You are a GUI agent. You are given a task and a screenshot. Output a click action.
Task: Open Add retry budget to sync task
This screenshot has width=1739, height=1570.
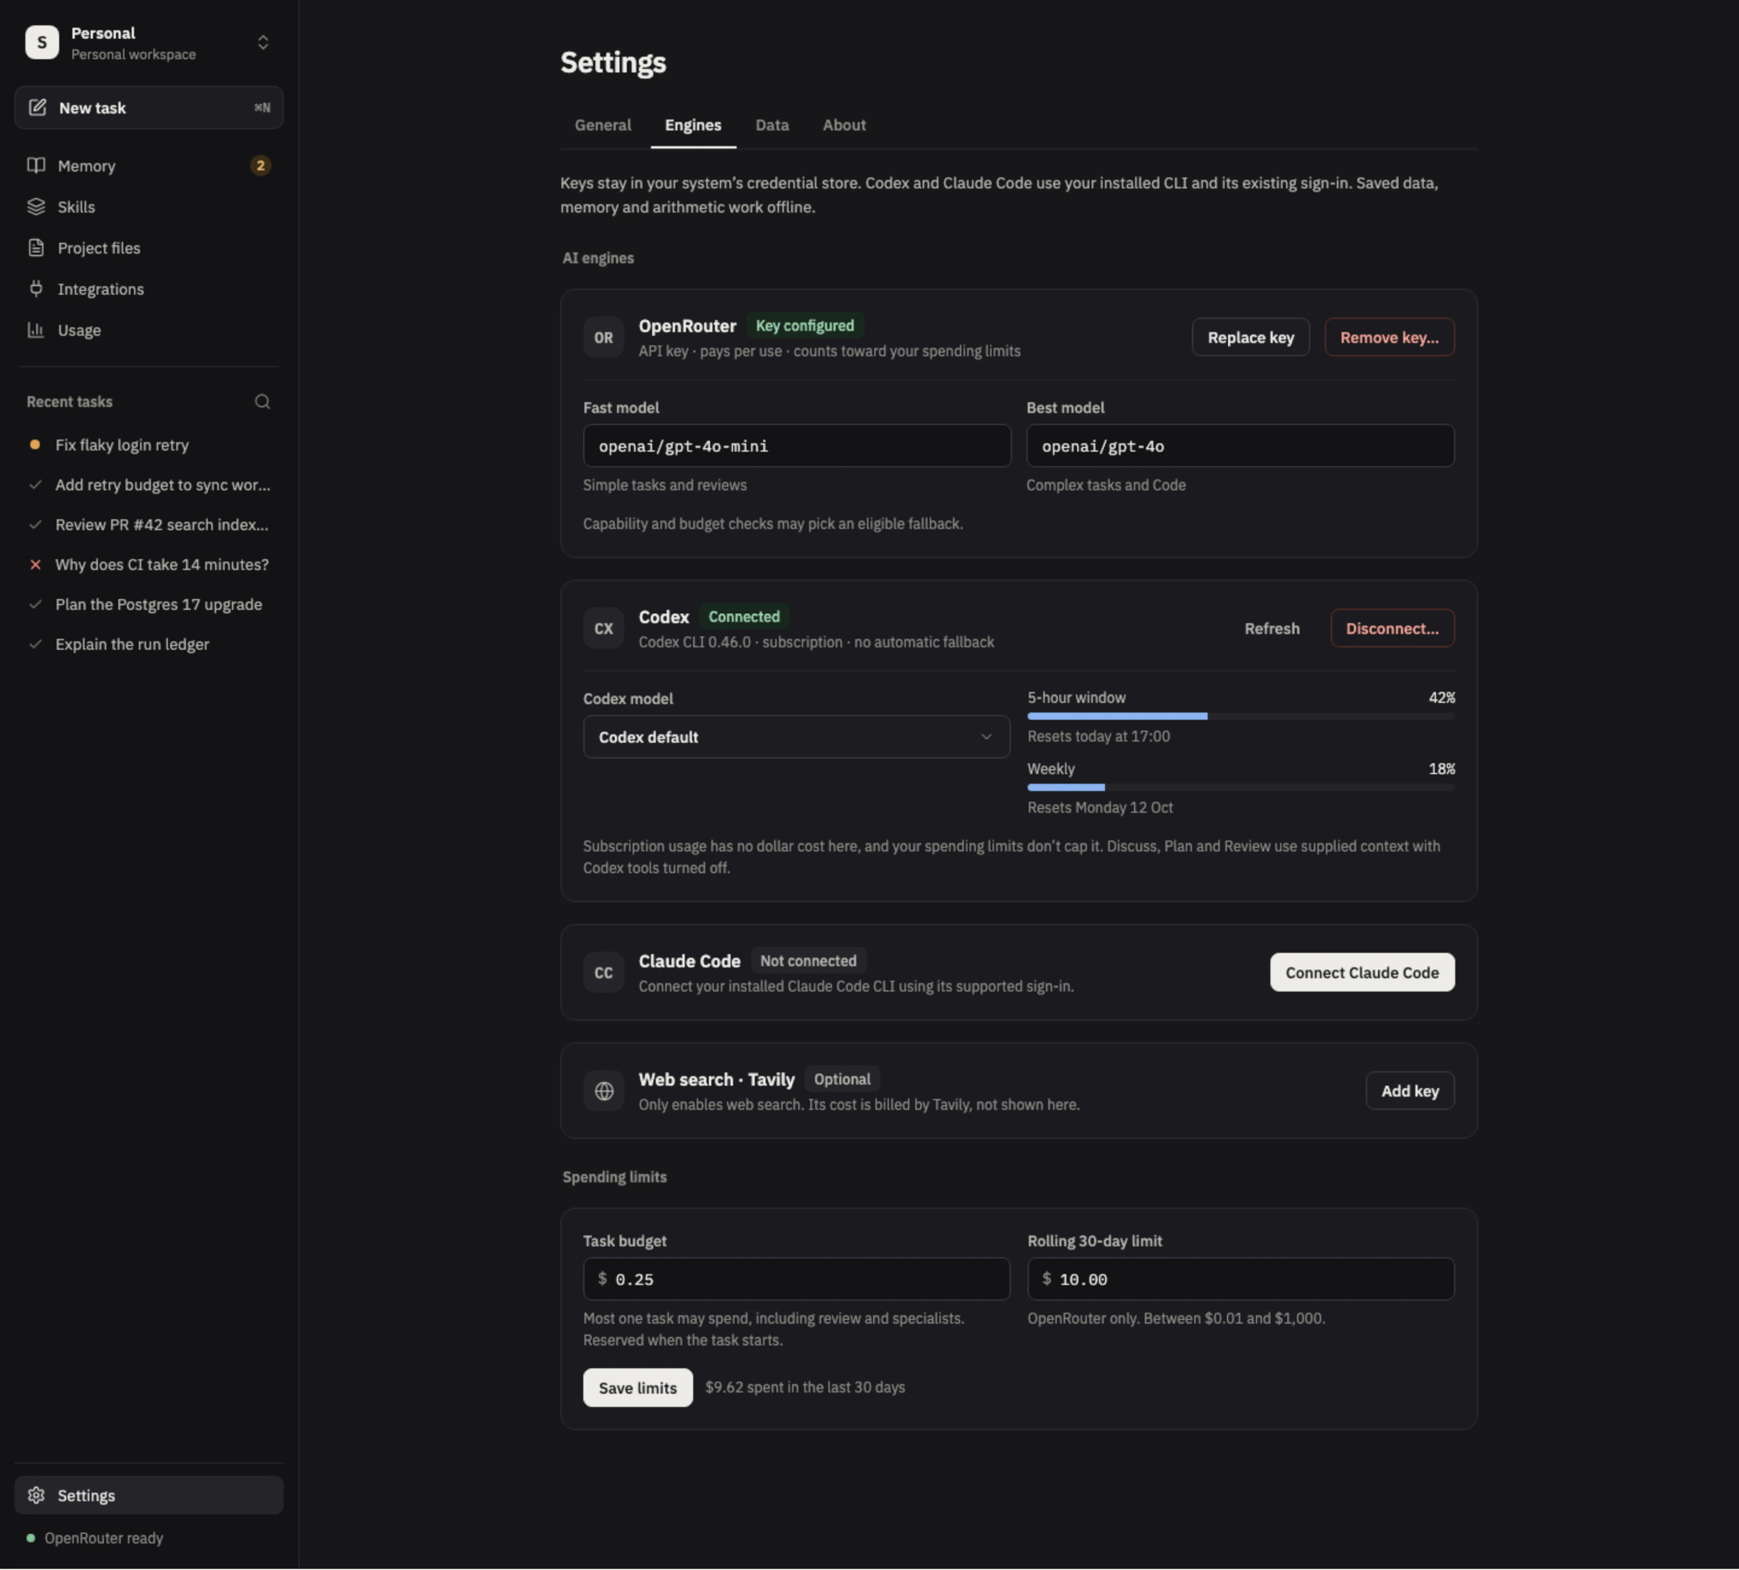[x=149, y=484]
